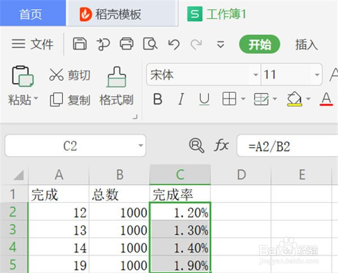Click the Paste clipboard icon
Image resolution: width=338 pixels, height=273 pixels.
23,76
